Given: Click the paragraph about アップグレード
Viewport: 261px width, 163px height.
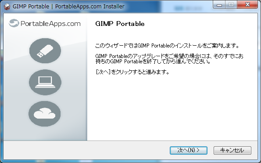Looking at the screenshot, I should coord(169,59).
